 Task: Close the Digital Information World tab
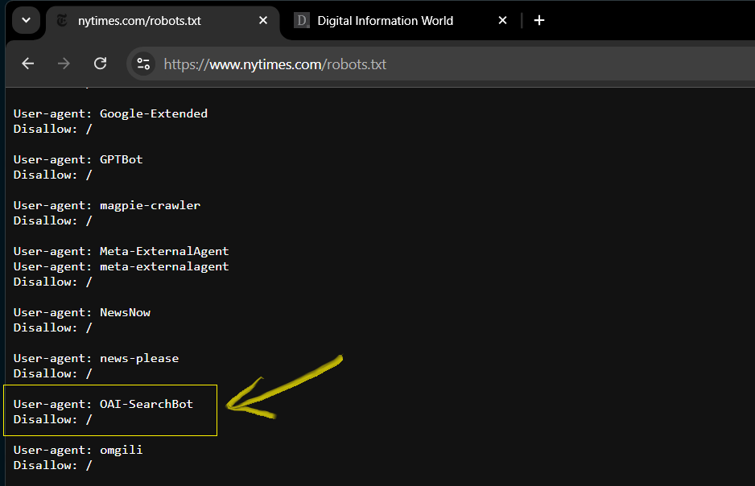click(x=502, y=21)
